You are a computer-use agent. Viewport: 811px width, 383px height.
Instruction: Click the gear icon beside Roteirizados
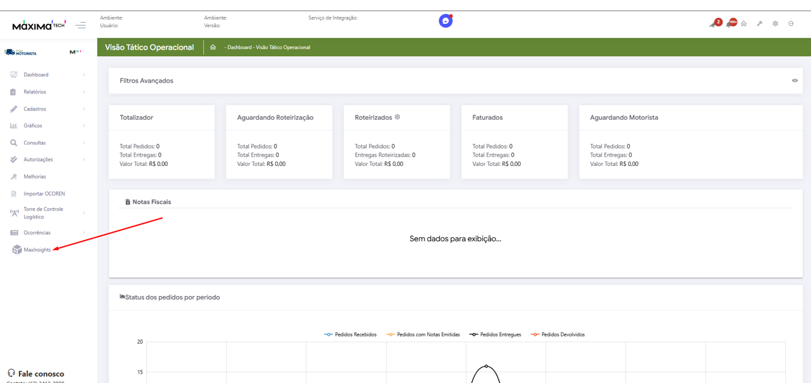[x=398, y=117]
